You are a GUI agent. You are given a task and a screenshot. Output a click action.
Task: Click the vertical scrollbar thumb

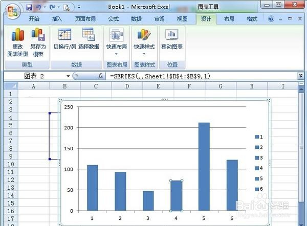pos(301,147)
